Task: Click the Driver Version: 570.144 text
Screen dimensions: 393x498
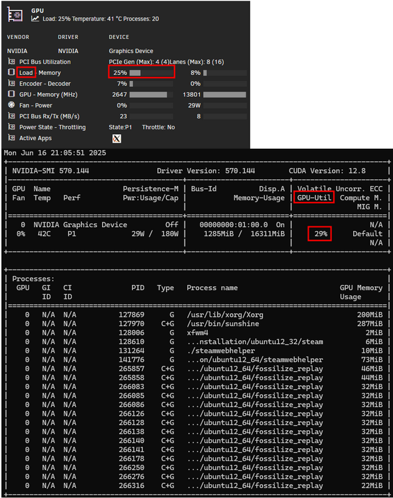Action: point(206,171)
